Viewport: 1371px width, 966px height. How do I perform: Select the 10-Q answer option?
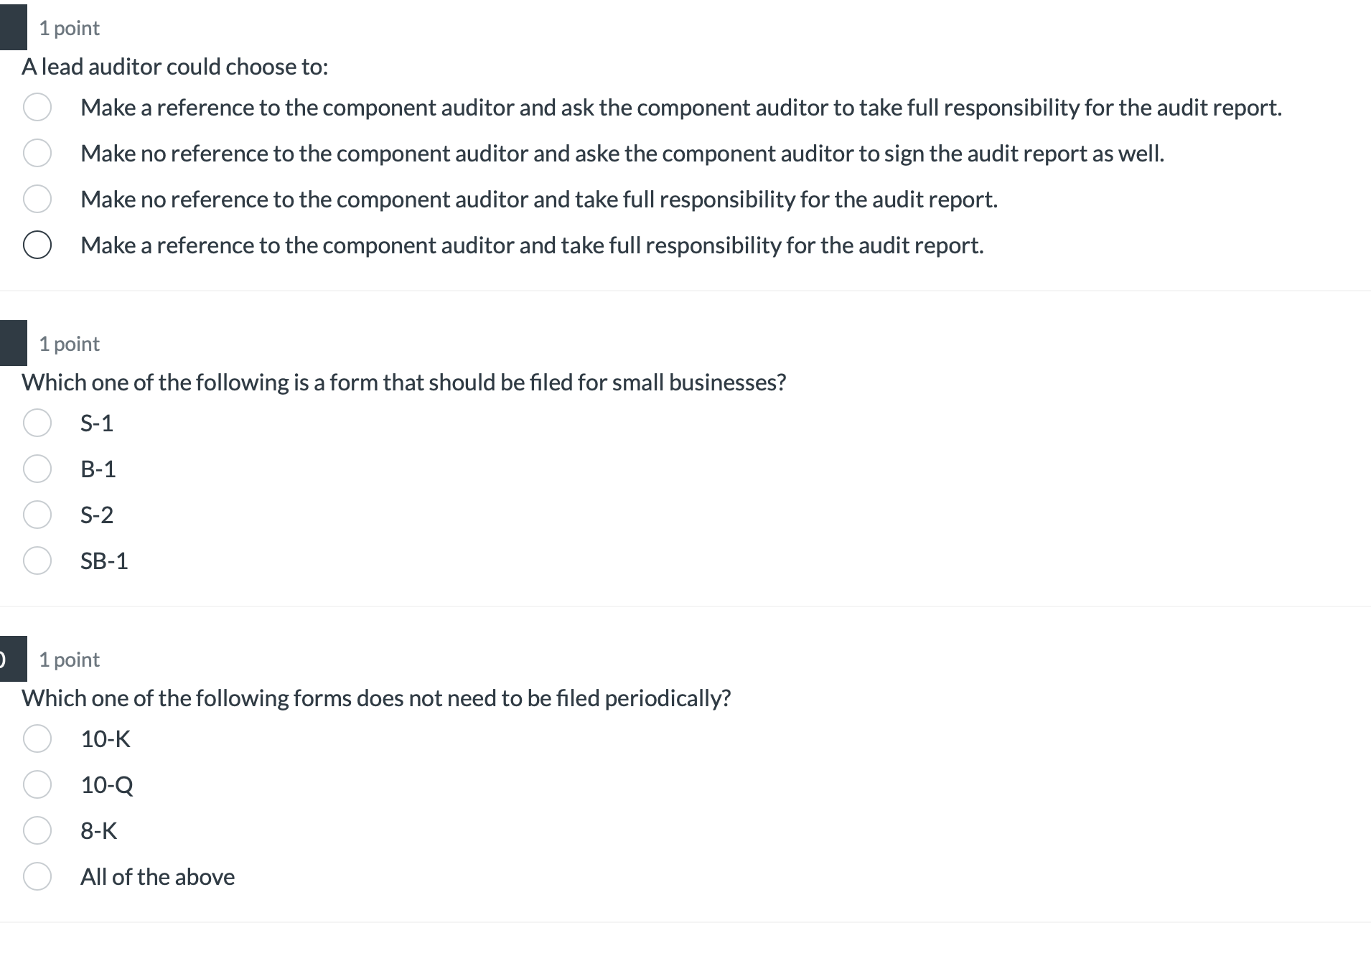pos(37,784)
